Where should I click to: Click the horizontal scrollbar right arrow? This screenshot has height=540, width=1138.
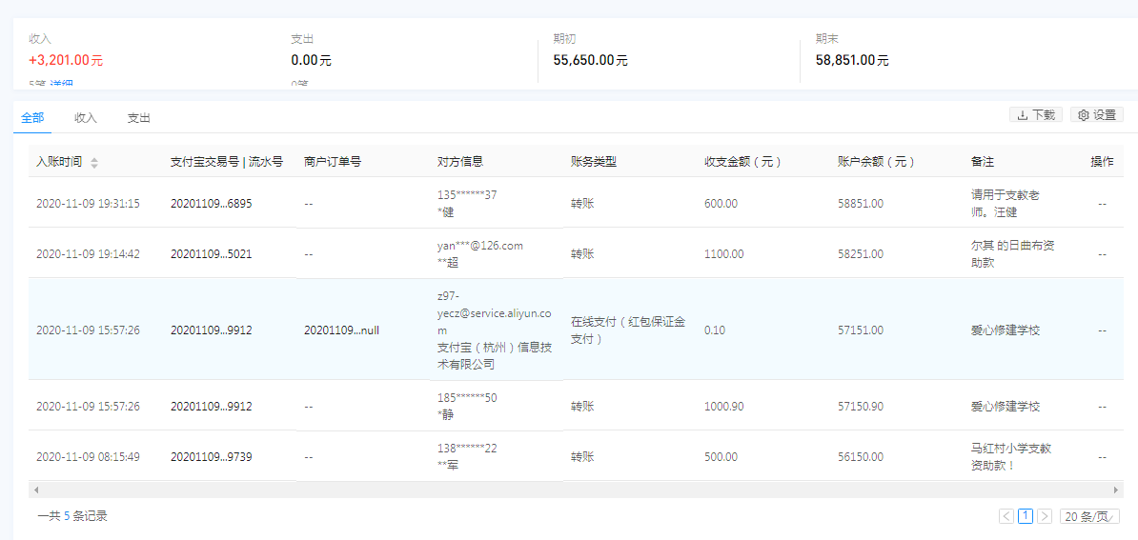coord(1117,490)
